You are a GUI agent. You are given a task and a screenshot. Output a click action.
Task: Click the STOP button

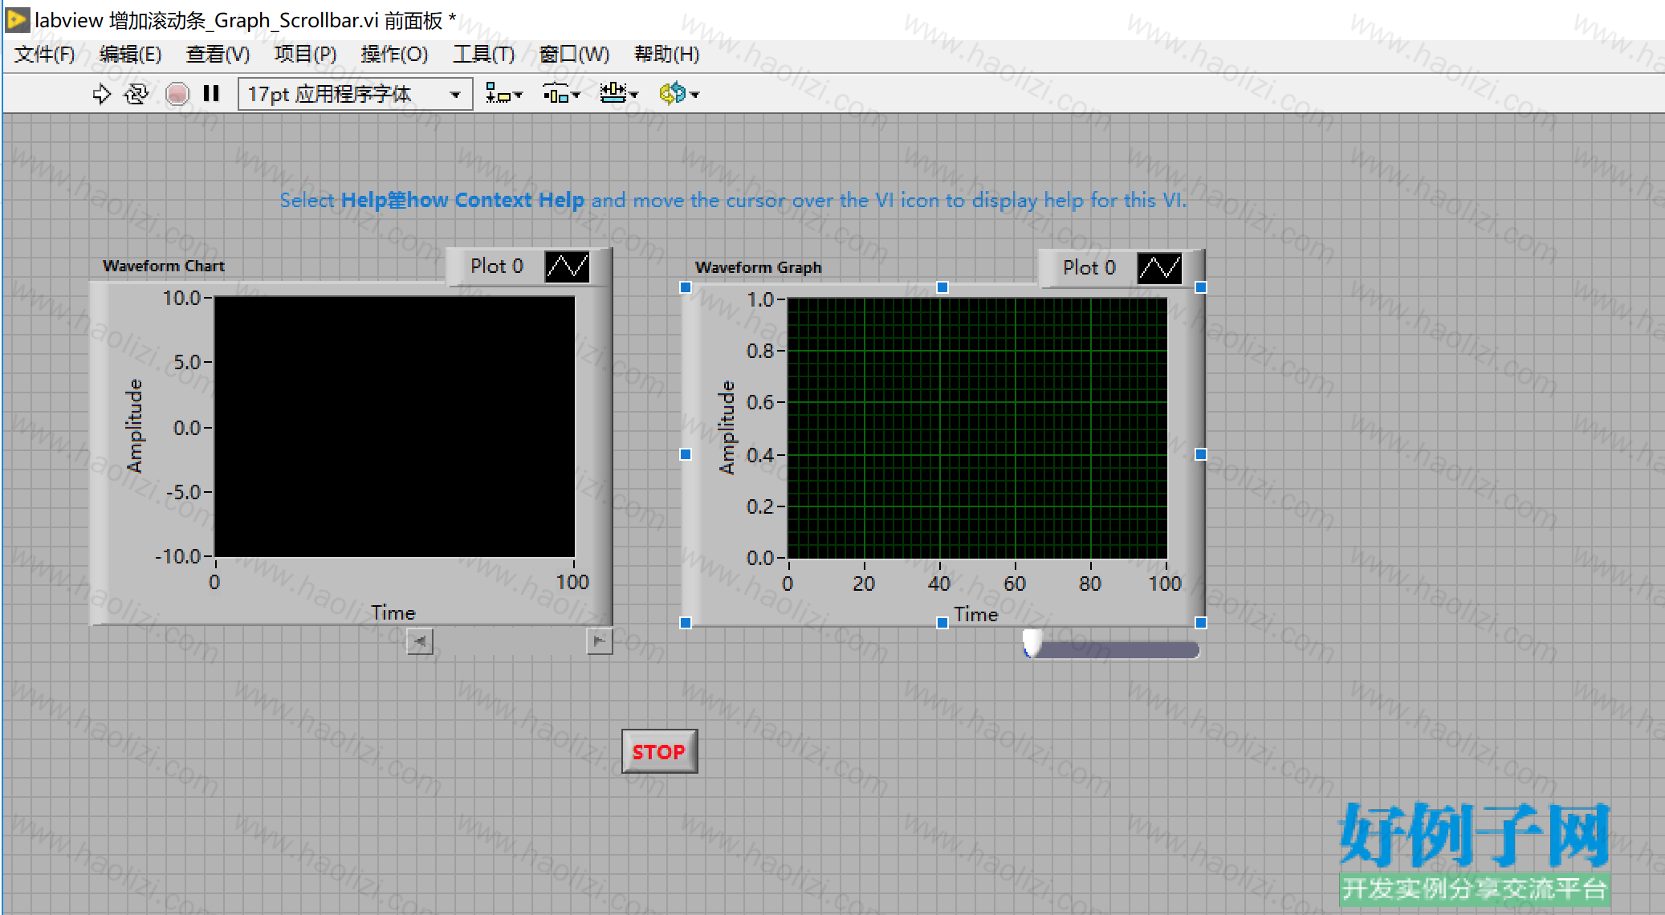pyautogui.click(x=659, y=751)
